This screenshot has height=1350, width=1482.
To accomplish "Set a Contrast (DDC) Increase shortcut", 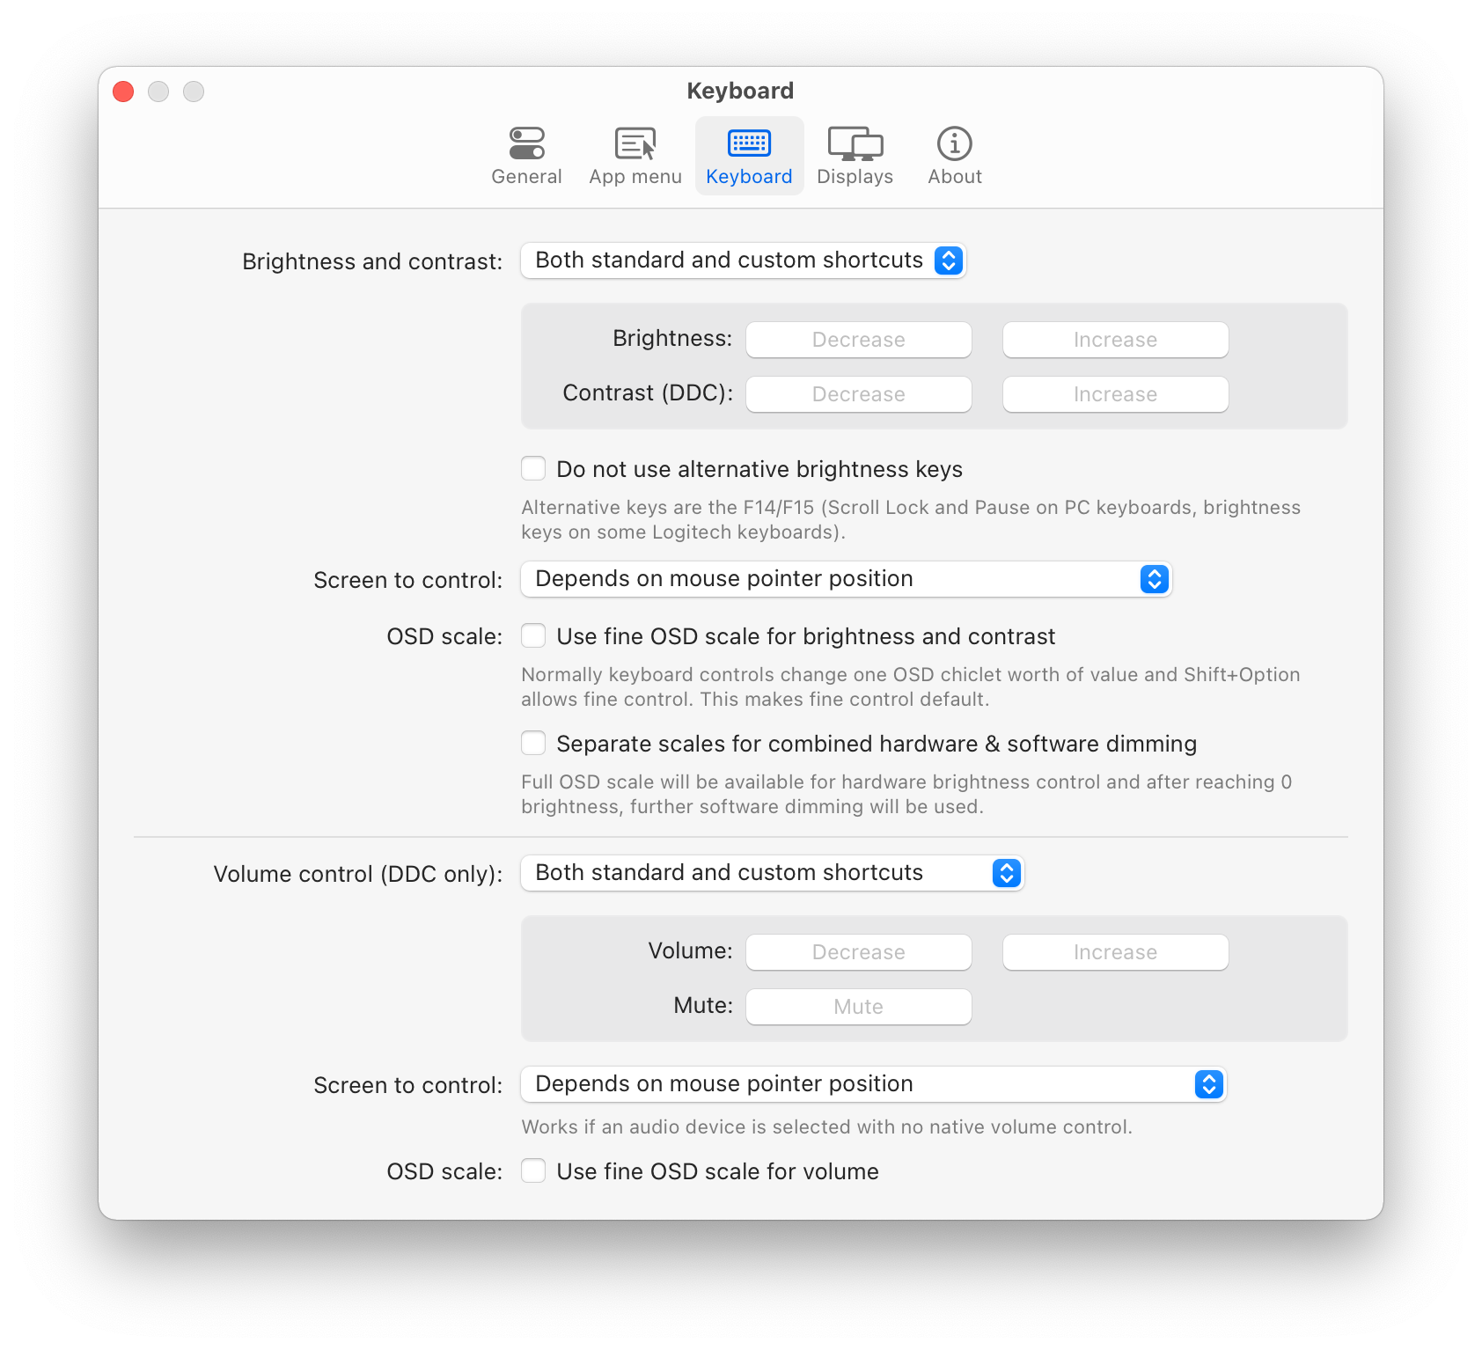I will [1114, 393].
